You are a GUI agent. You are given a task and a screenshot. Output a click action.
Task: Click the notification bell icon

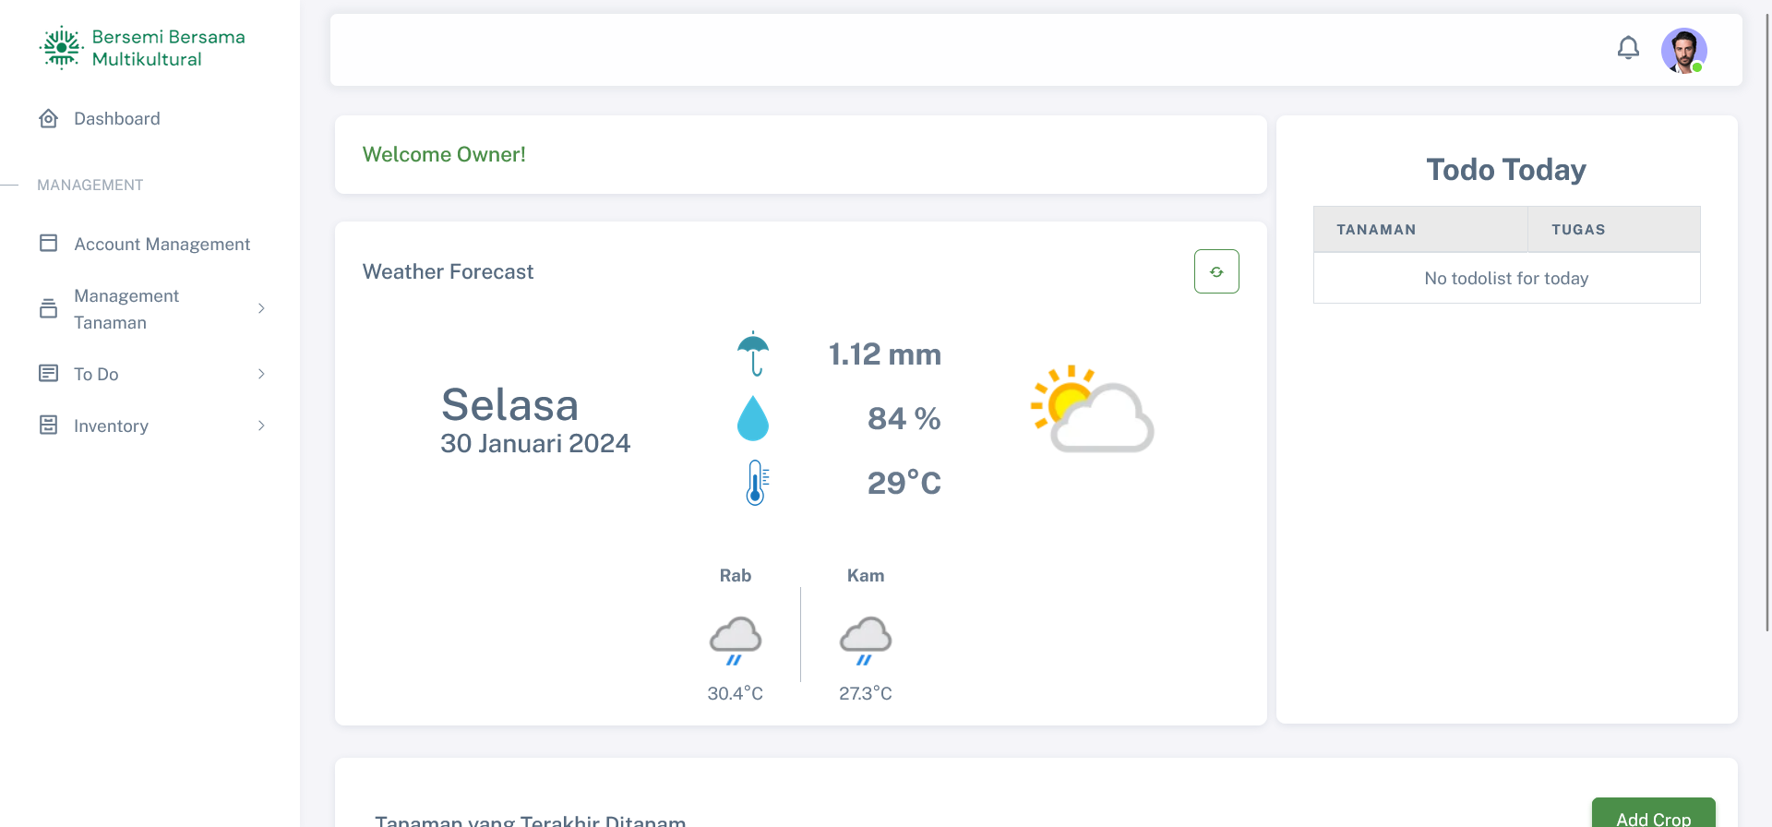point(1628,48)
